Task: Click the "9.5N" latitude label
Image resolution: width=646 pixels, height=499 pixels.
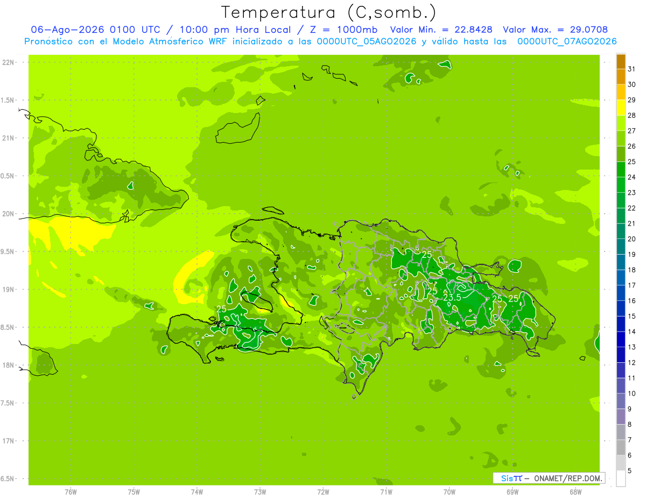Action: (x=8, y=251)
